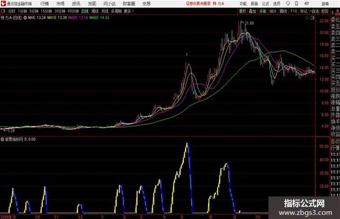
Task: Open the 版面 menu
Action: (254, 4)
